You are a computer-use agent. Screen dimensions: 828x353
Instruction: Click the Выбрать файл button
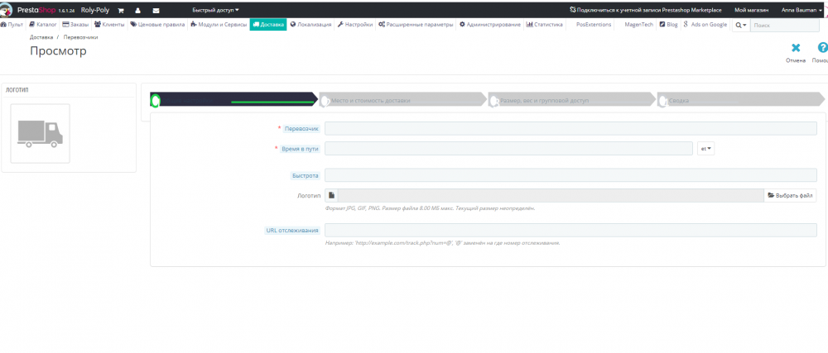[x=790, y=195]
